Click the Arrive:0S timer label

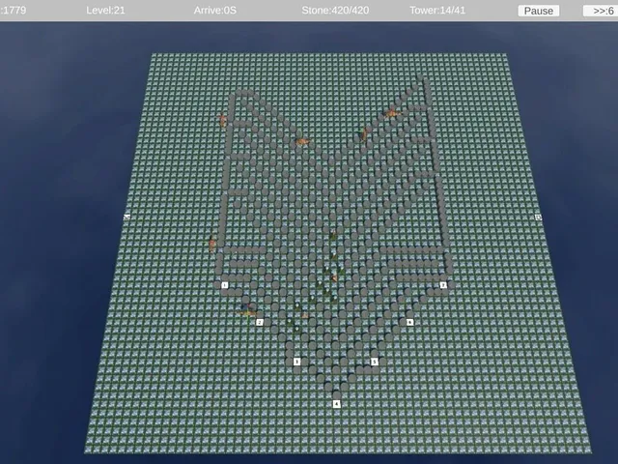pyautogui.click(x=215, y=11)
